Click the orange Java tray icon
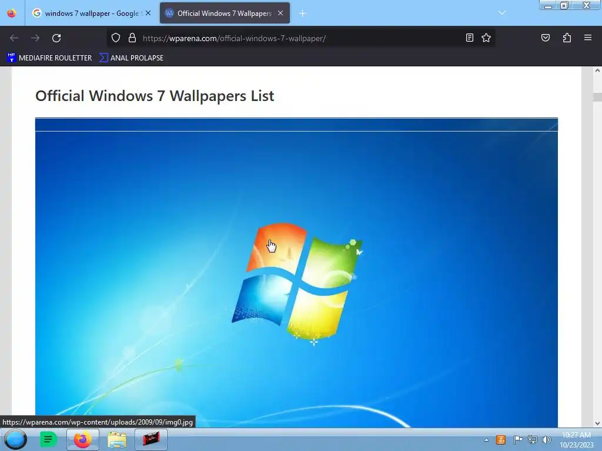This screenshot has width=602, height=451. (x=501, y=440)
